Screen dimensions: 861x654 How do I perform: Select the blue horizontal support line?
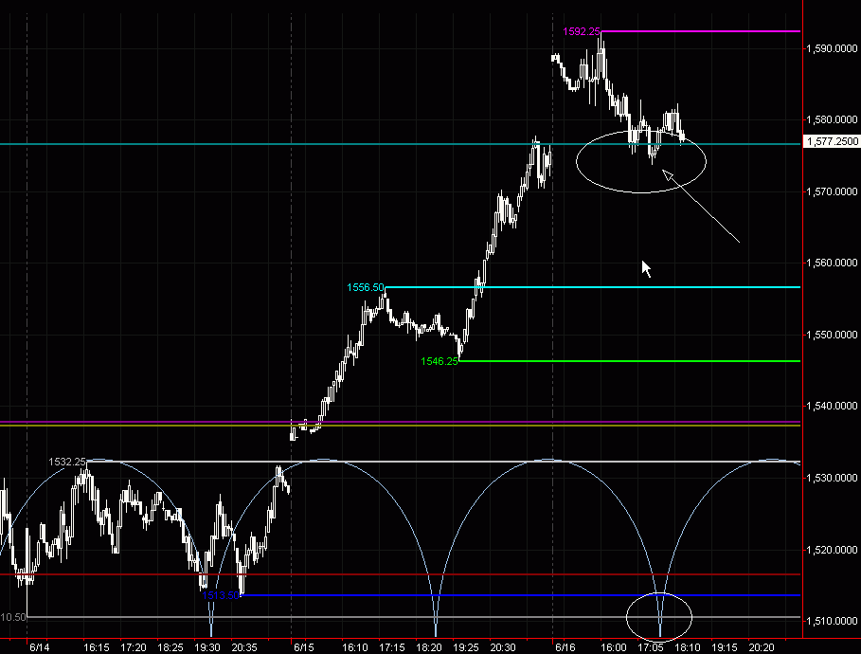(x=521, y=595)
